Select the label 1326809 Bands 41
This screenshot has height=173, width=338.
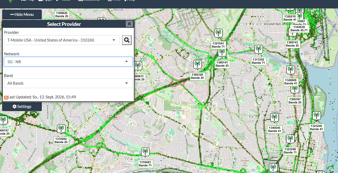[x=291, y=82]
